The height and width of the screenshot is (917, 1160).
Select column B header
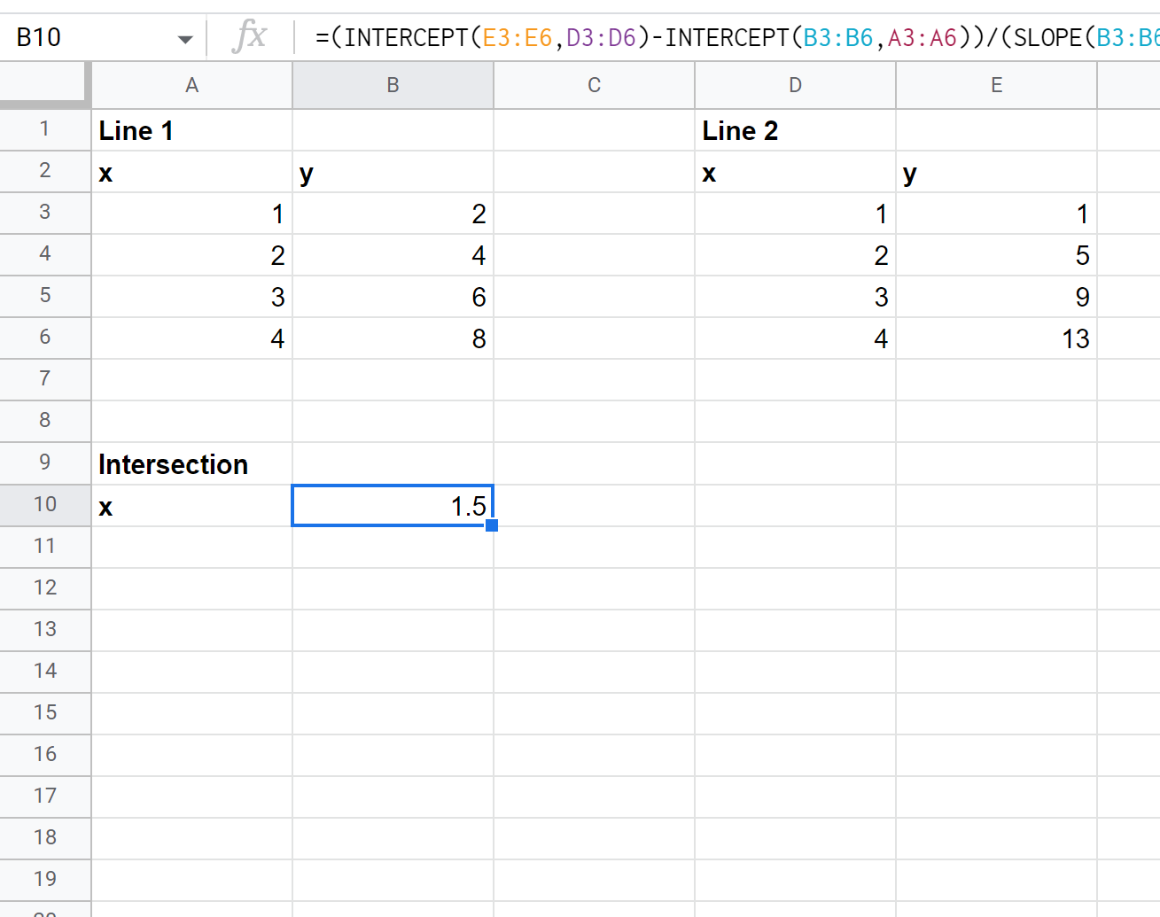tap(393, 85)
